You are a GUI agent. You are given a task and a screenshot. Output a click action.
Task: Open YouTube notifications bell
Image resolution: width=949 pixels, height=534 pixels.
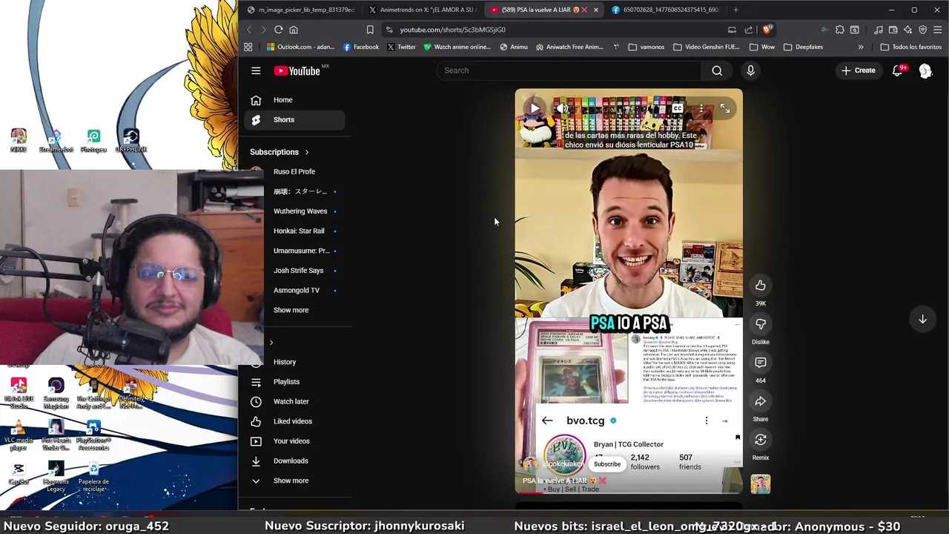click(897, 70)
